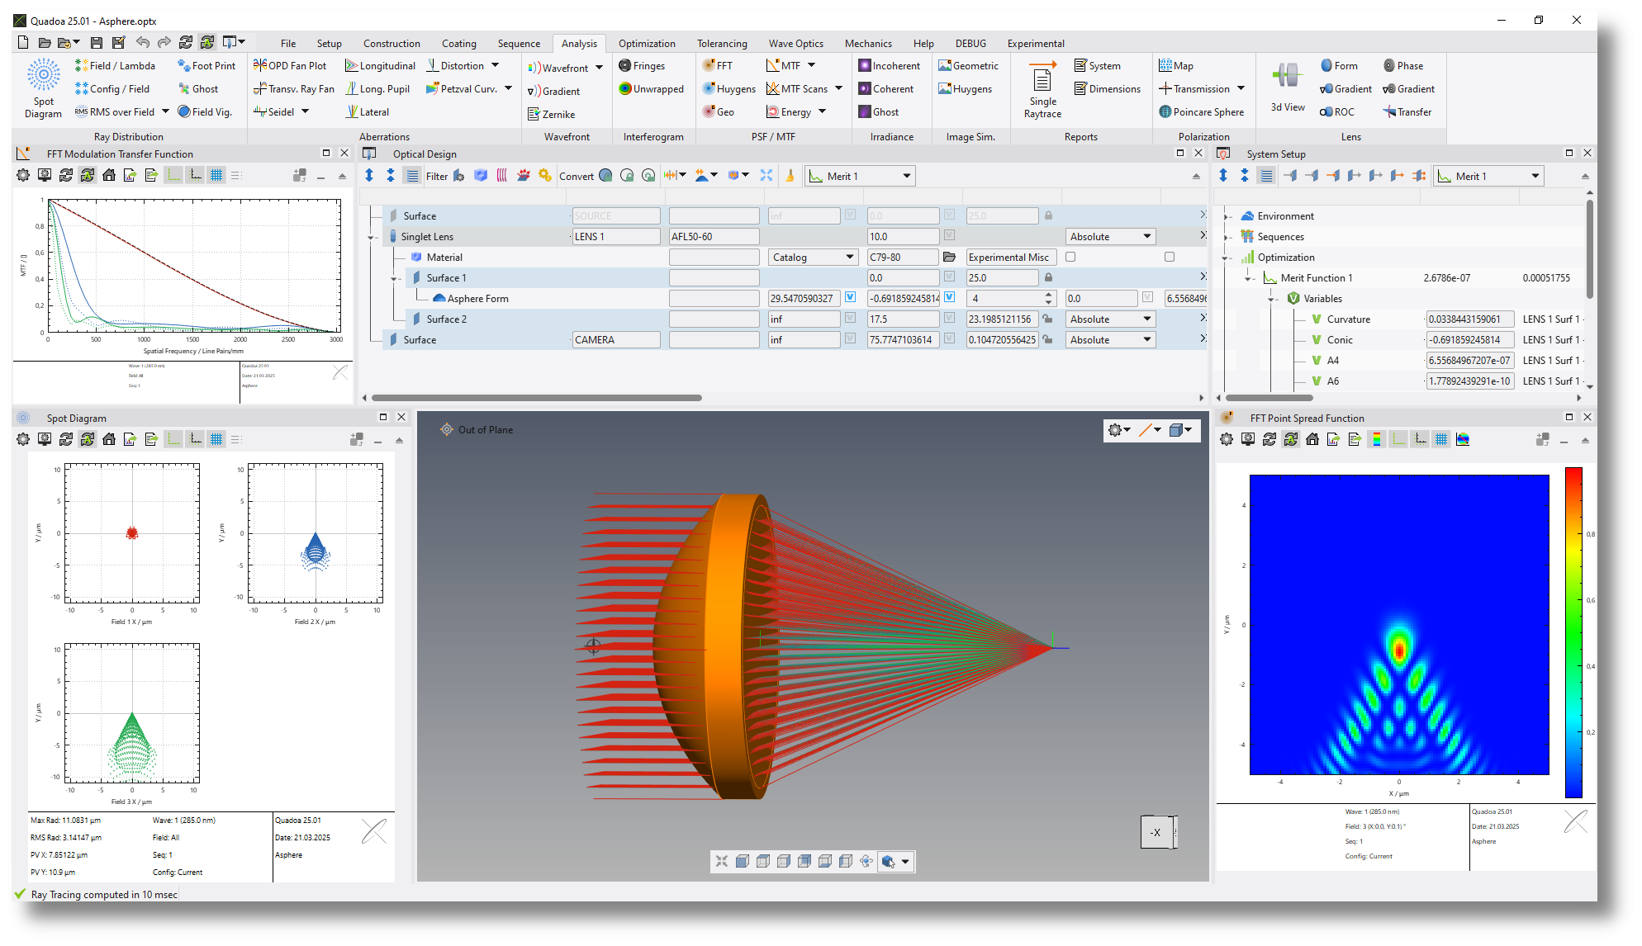
Task: Click home icon in Spot Diagram toolbar
Action: pos(109,439)
